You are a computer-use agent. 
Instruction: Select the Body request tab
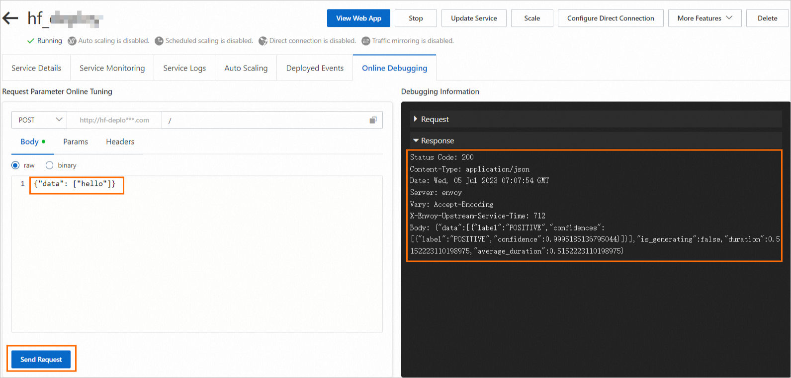coord(33,142)
